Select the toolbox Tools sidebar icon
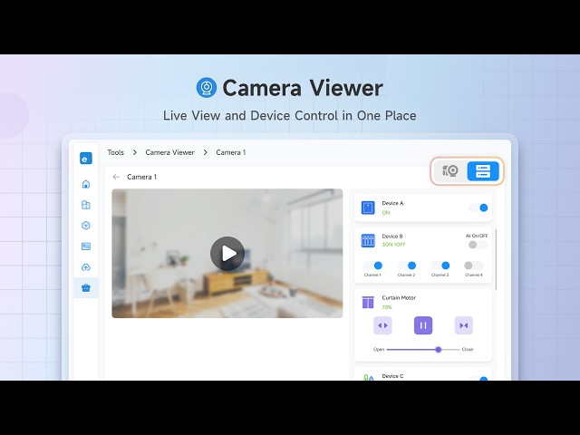580x435 pixels. (86, 288)
